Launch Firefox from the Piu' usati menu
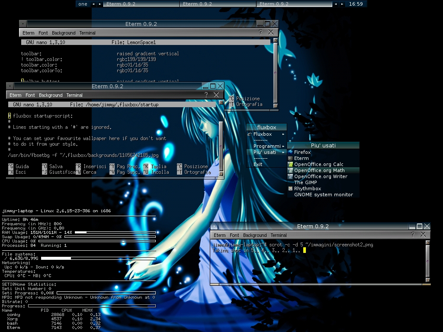This screenshot has width=443, height=332. pyautogui.click(x=323, y=152)
